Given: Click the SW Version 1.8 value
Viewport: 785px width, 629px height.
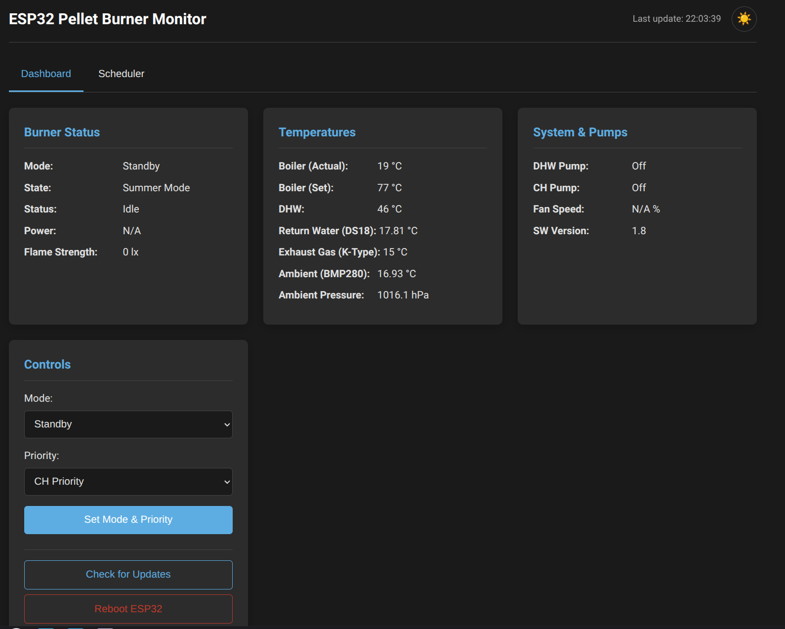Looking at the screenshot, I should 638,231.
